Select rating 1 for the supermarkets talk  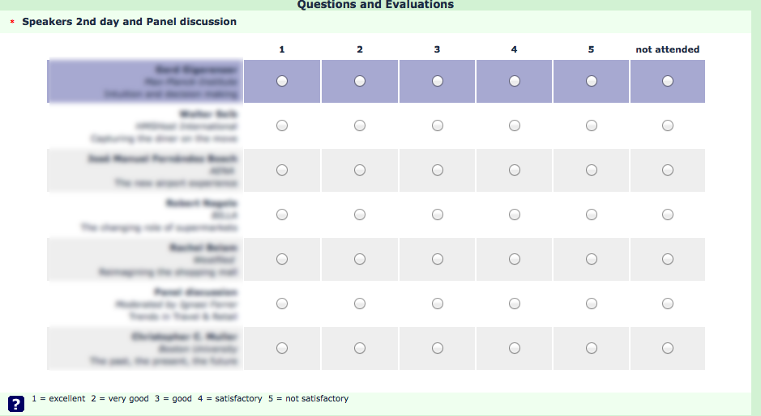point(282,214)
